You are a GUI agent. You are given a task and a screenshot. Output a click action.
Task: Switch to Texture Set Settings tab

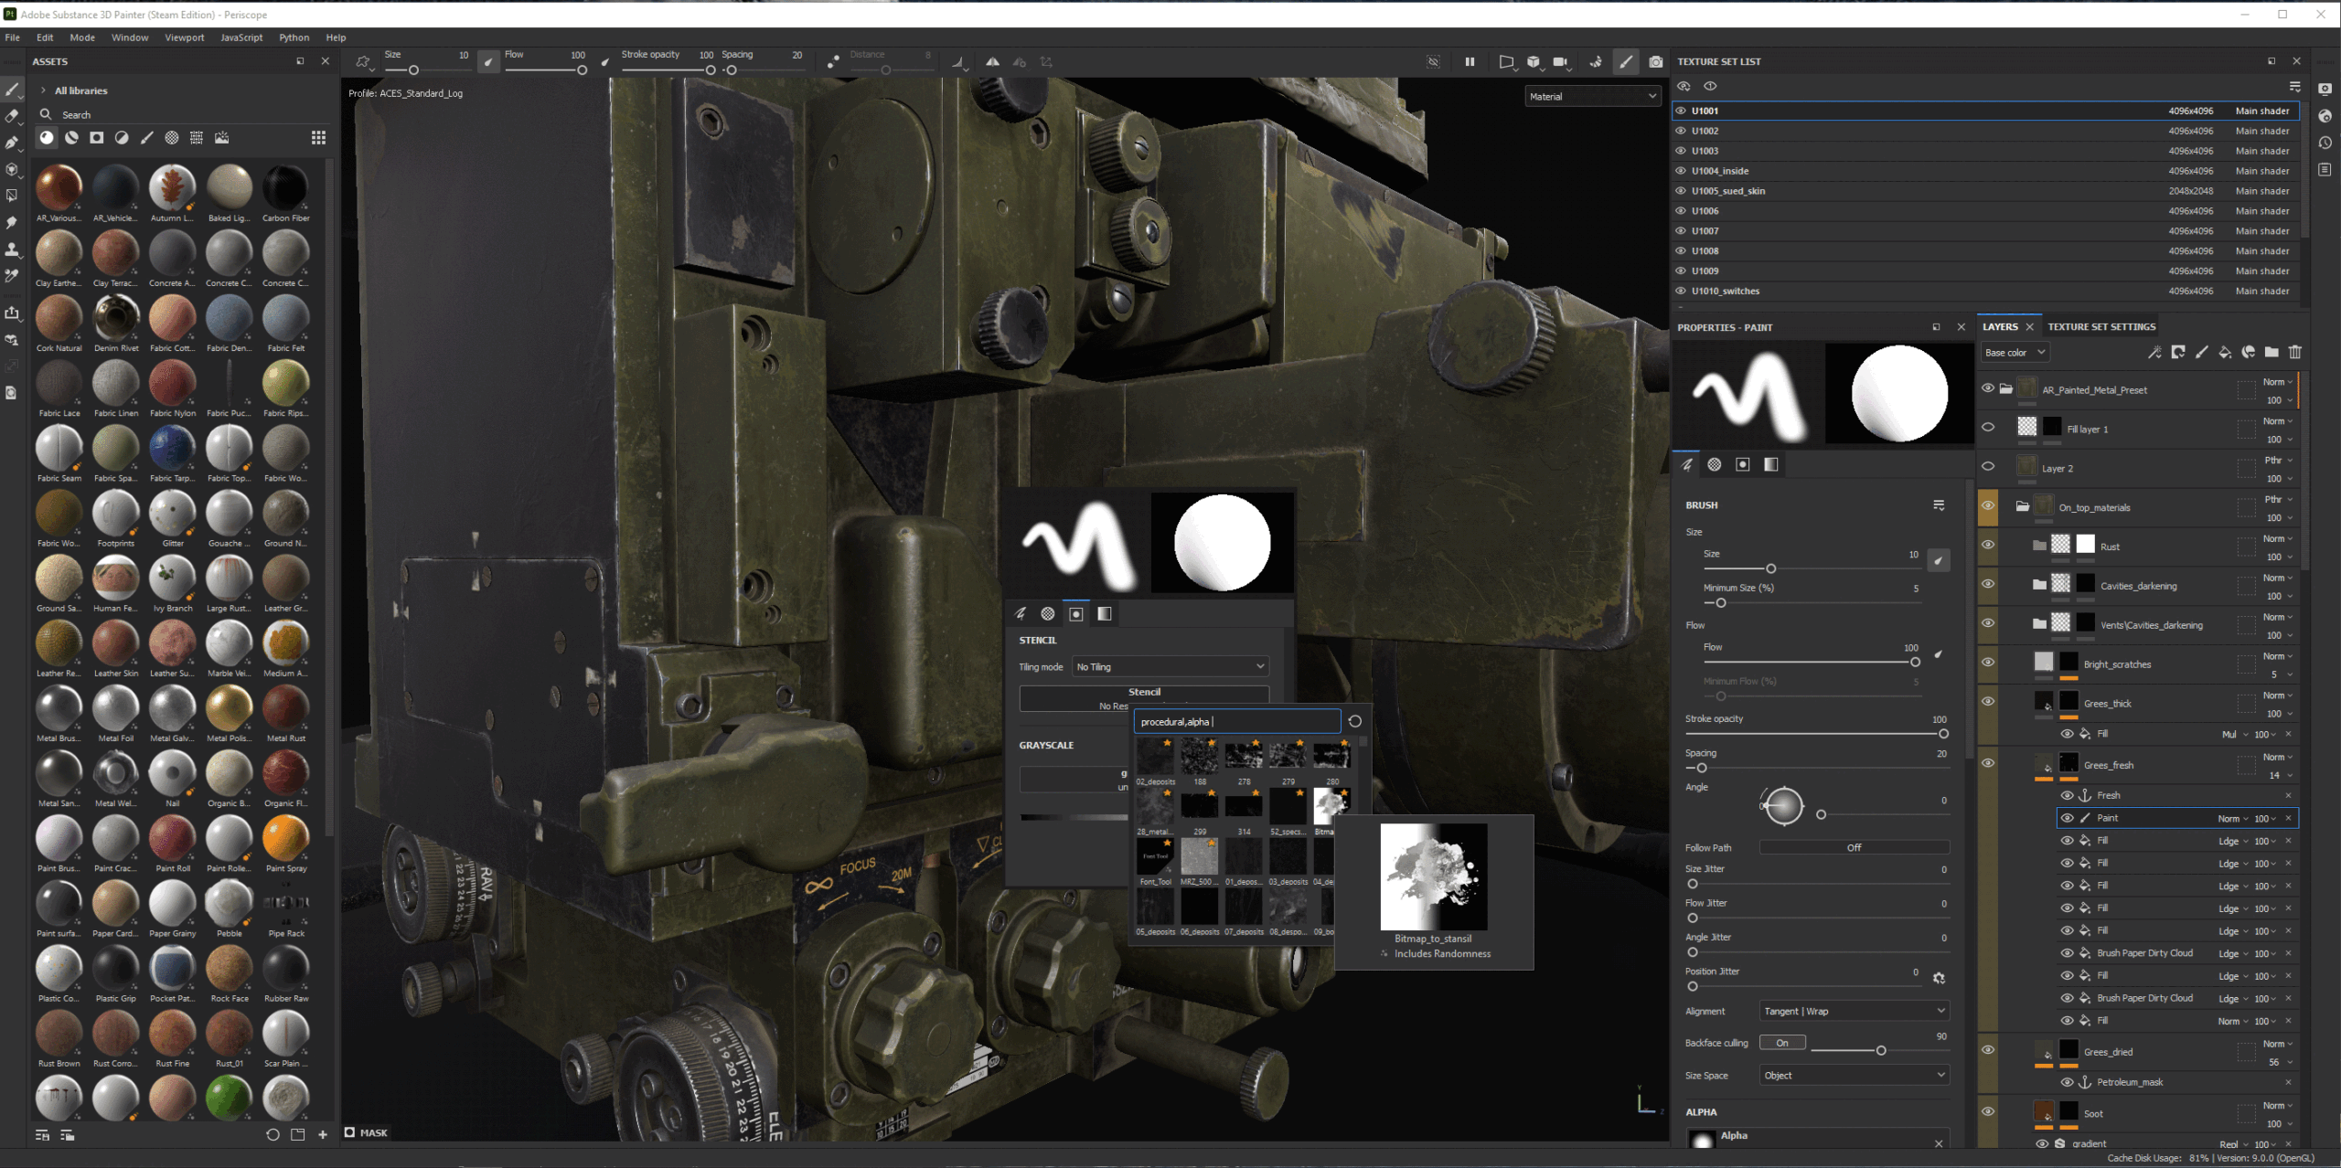2101,326
